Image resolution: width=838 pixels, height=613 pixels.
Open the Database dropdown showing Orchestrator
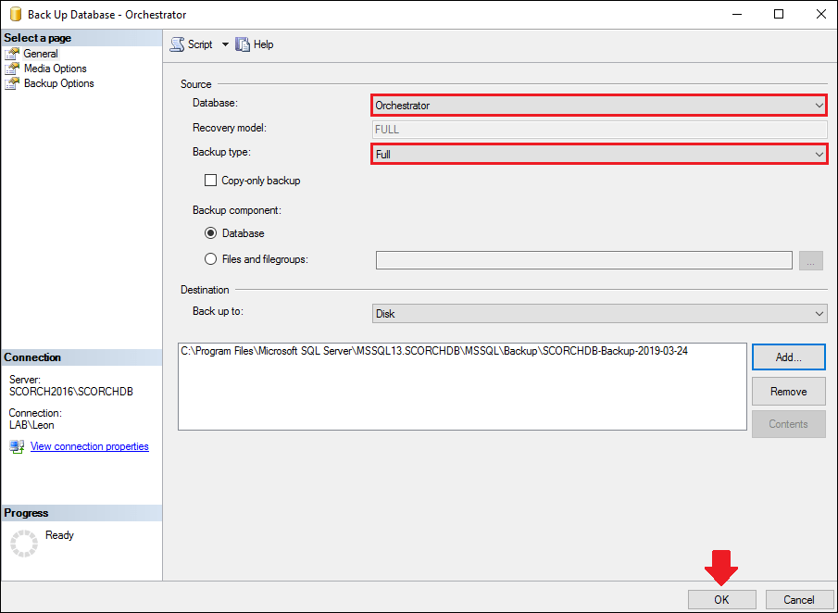click(599, 106)
